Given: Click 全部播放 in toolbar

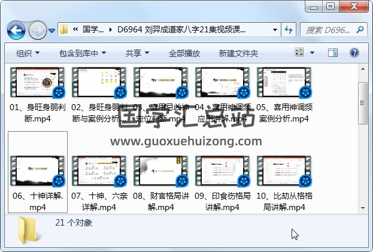Looking at the screenshot, I should coord(184,53).
